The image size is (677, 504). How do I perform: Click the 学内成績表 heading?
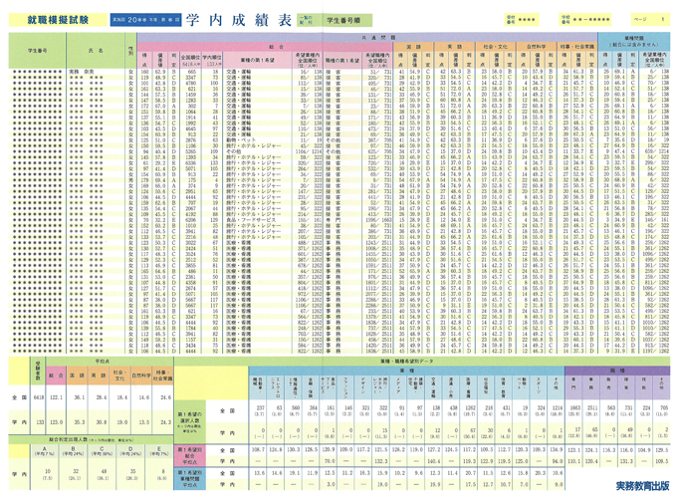coord(239,20)
